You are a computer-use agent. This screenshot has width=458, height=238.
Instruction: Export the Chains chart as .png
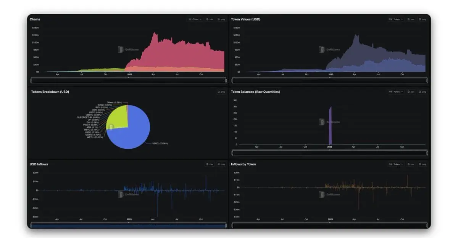(221, 19)
